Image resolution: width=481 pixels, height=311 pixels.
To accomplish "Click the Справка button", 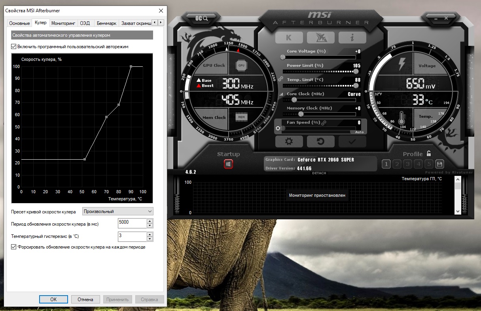I will pos(150,300).
